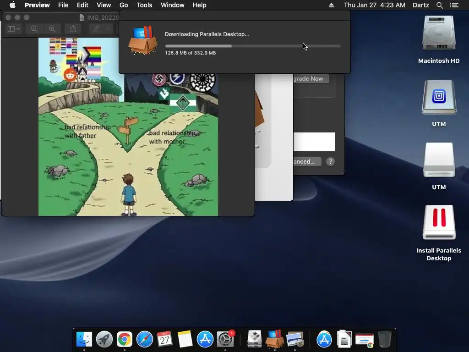Click the 125.8 MB of 332.9 MB text

[190, 53]
